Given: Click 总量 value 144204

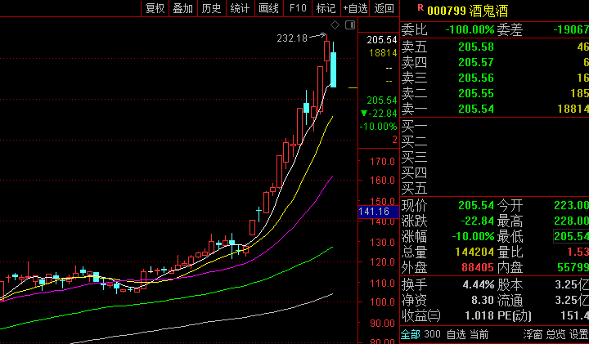Looking at the screenshot, I should (474, 252).
